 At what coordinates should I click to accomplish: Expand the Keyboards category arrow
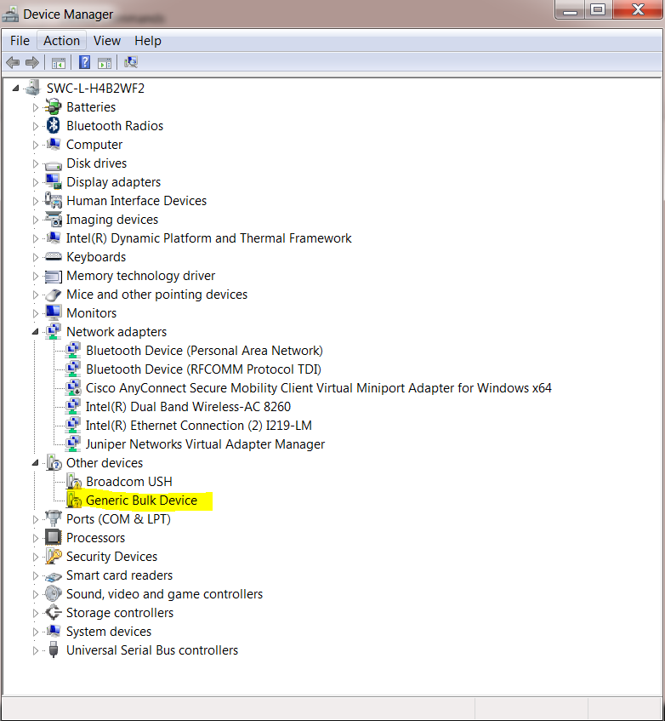point(36,257)
